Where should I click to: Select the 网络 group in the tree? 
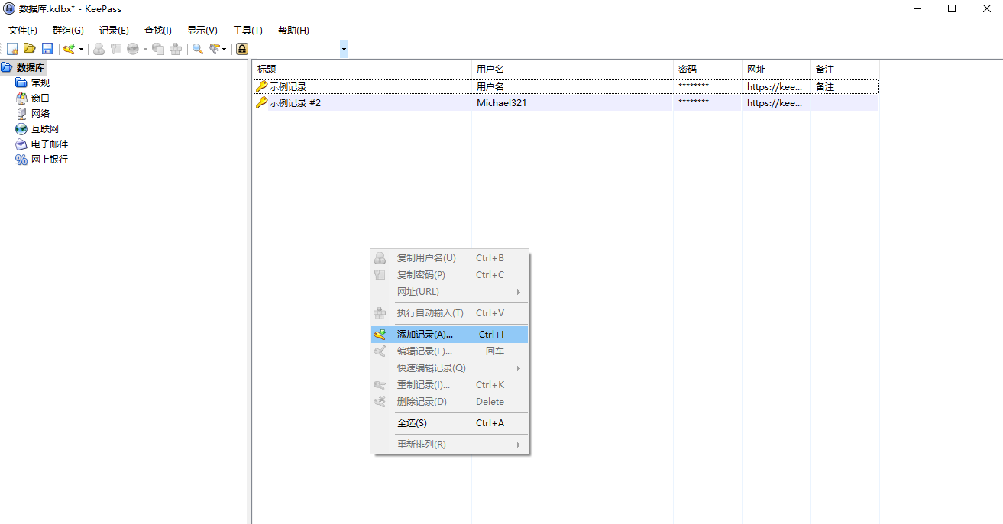[40, 113]
